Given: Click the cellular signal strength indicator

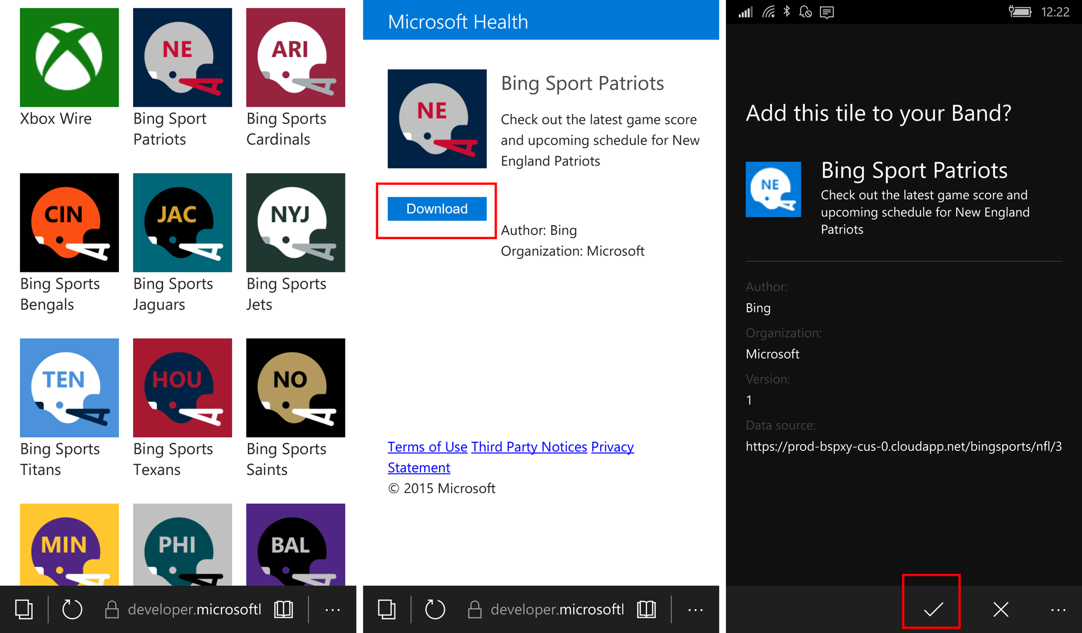Looking at the screenshot, I should (x=745, y=12).
